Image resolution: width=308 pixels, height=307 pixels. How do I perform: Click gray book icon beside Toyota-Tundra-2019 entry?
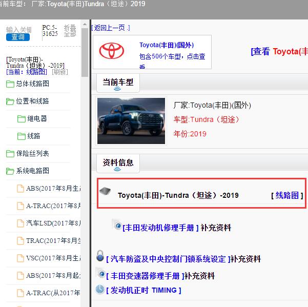pyautogui.click(x=105, y=191)
